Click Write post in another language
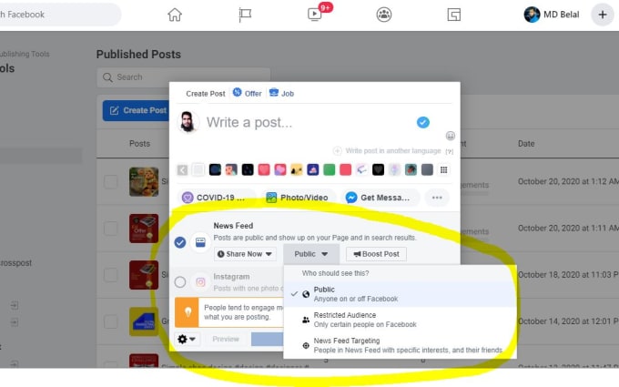 (x=387, y=151)
